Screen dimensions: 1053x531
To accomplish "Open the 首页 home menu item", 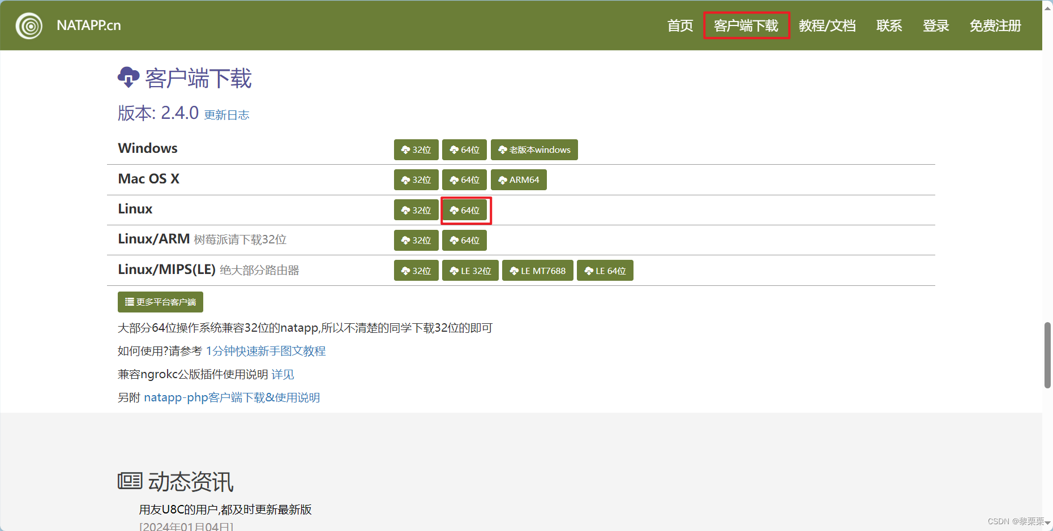I will (680, 26).
